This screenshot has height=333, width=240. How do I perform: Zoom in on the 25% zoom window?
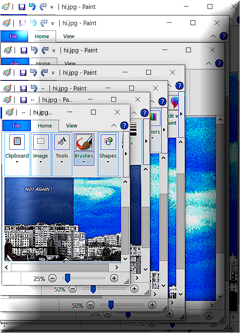click(x=114, y=278)
